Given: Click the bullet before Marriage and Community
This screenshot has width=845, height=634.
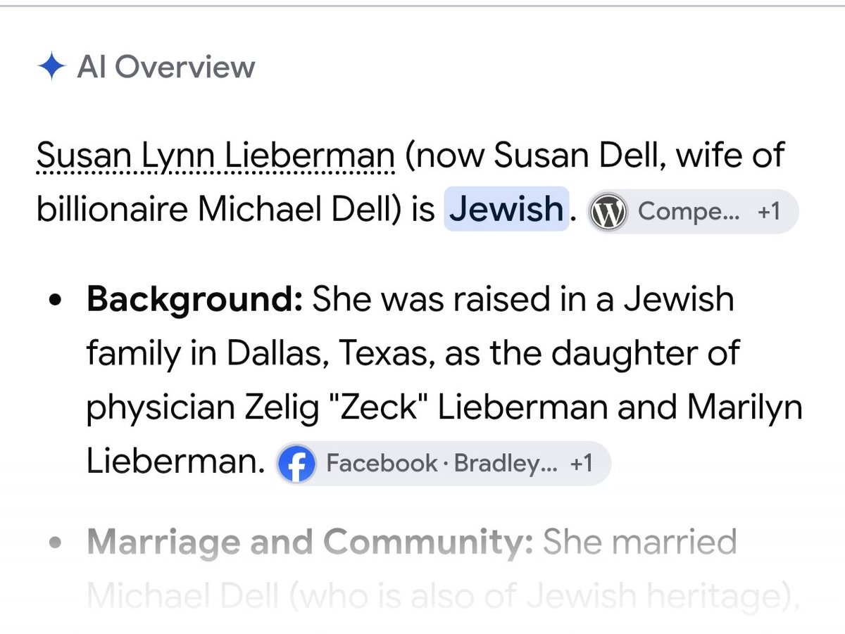Looking at the screenshot, I should click(55, 543).
